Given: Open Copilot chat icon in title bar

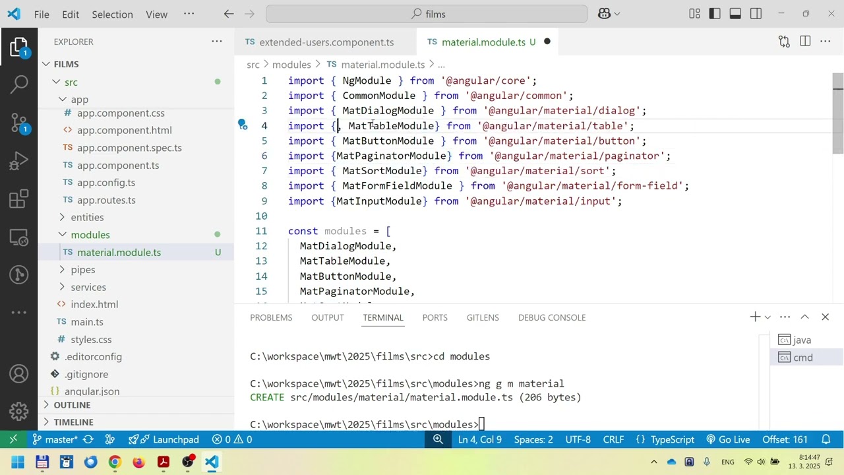Looking at the screenshot, I should tap(604, 14).
